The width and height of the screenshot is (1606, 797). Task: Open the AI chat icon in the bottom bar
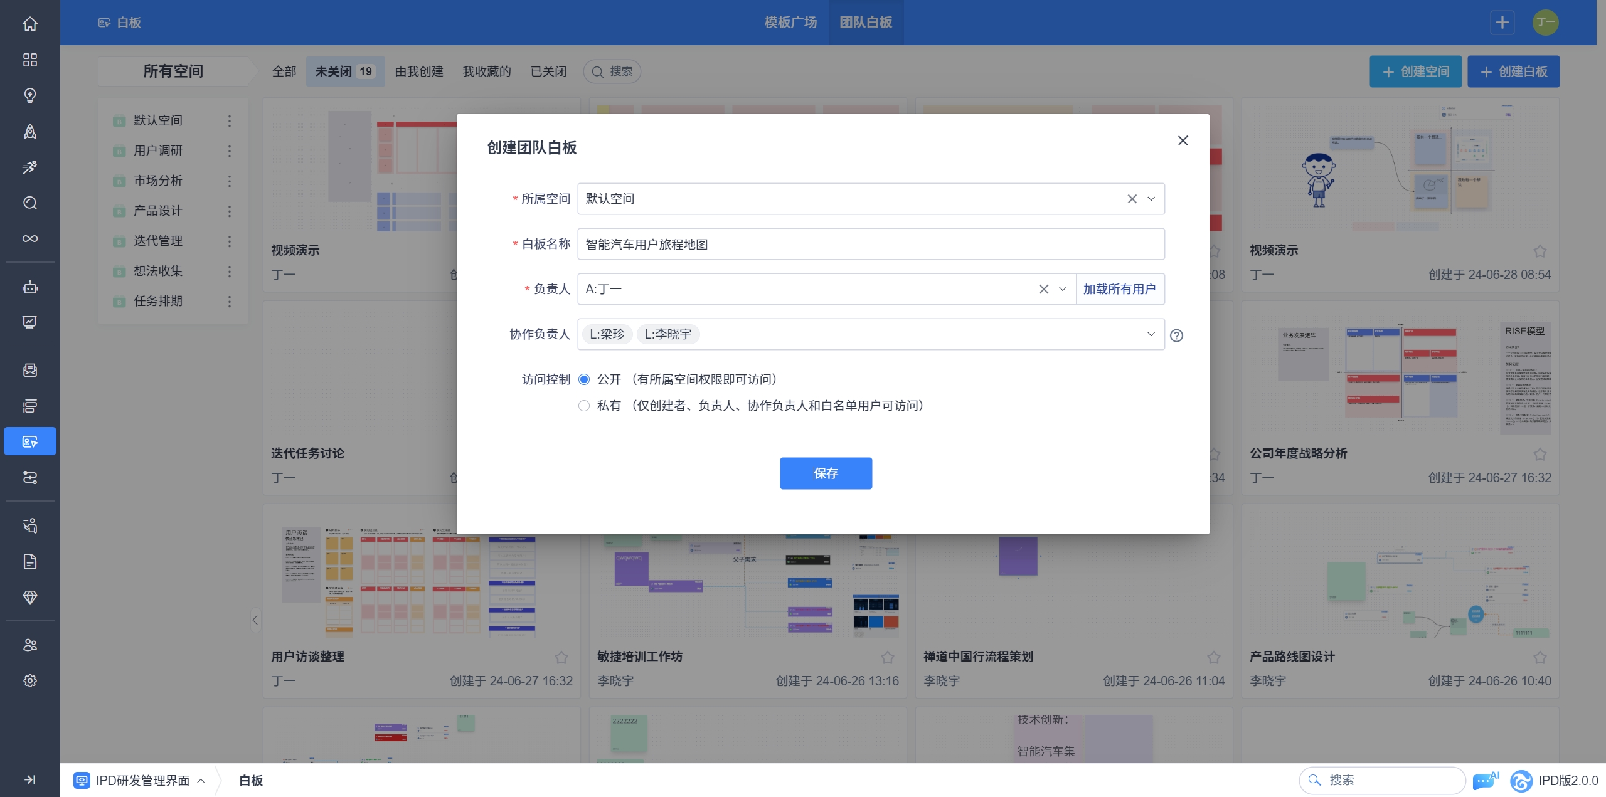pyautogui.click(x=1484, y=781)
